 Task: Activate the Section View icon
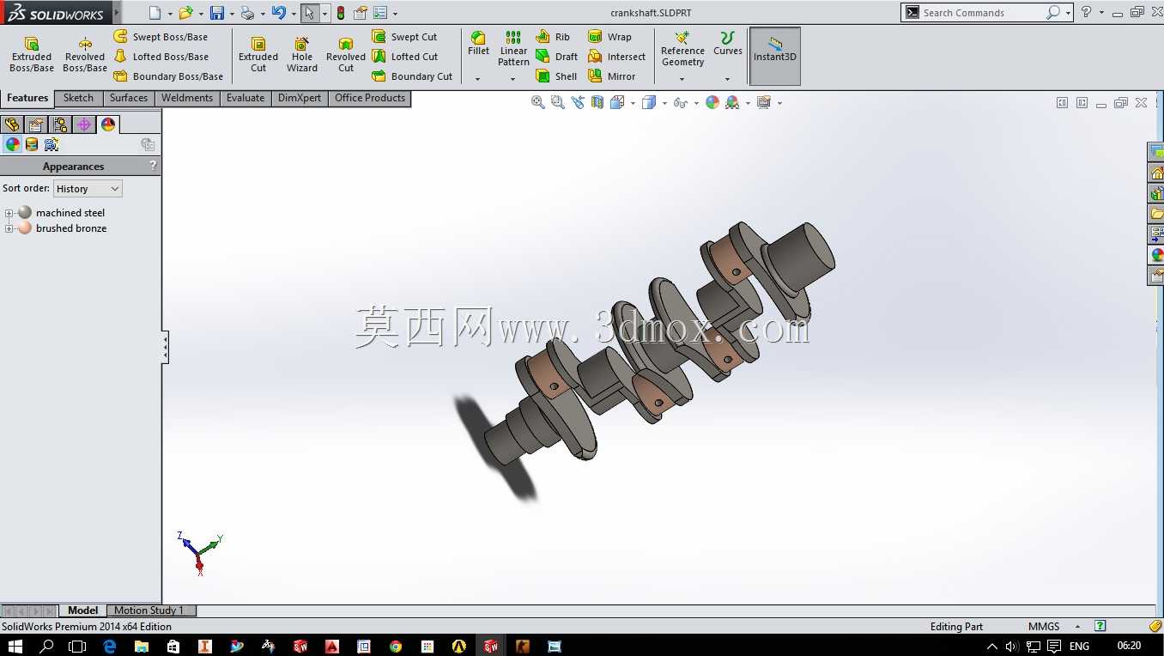tap(597, 102)
